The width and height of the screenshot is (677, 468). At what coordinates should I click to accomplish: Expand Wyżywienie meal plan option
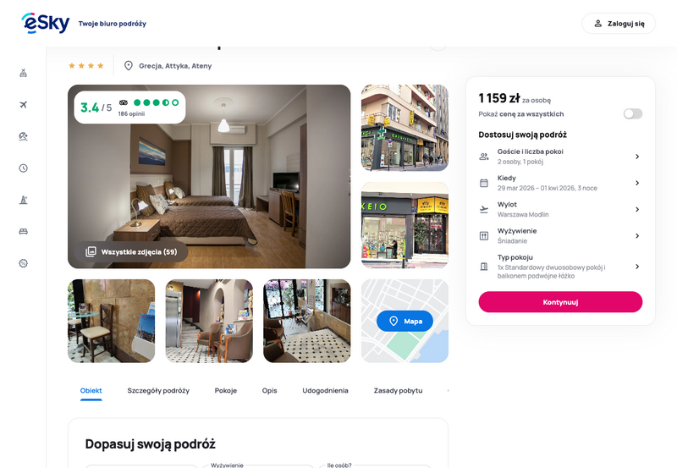click(560, 236)
